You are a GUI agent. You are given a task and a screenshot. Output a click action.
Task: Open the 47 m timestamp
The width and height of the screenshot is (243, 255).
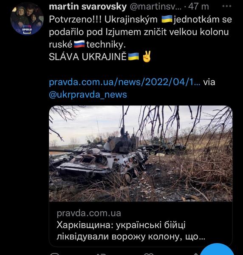tap(198, 7)
